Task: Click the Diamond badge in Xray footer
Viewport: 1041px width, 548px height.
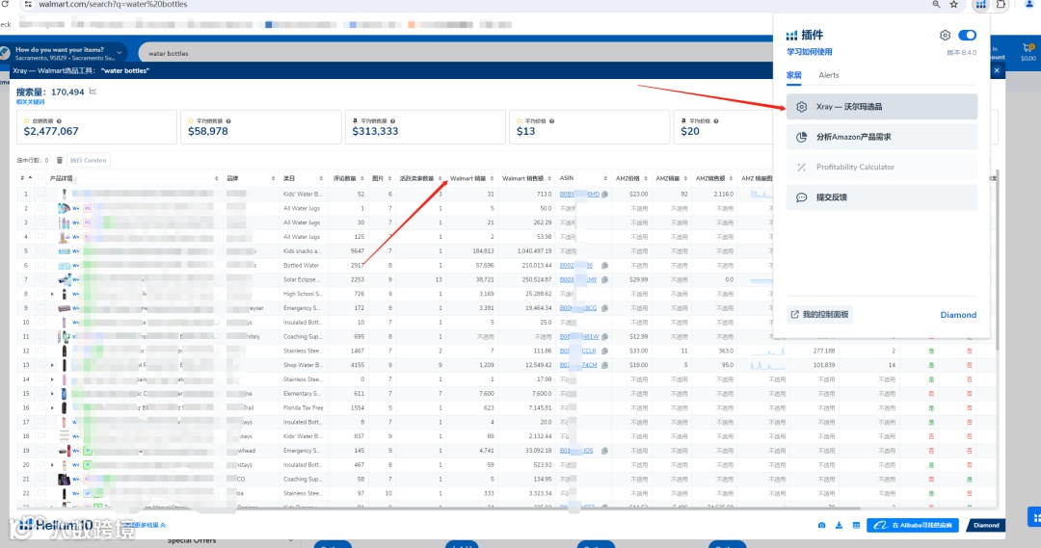Action: click(x=986, y=525)
